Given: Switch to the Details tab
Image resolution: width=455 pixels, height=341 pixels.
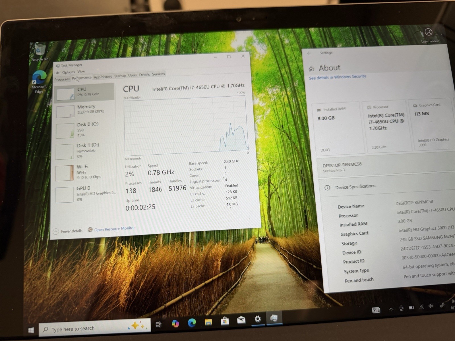Looking at the screenshot, I should point(144,75).
